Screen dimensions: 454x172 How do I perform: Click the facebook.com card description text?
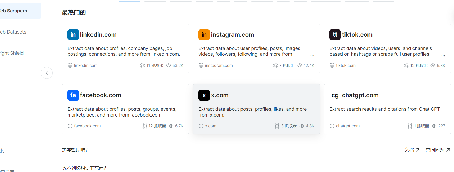[122, 112]
